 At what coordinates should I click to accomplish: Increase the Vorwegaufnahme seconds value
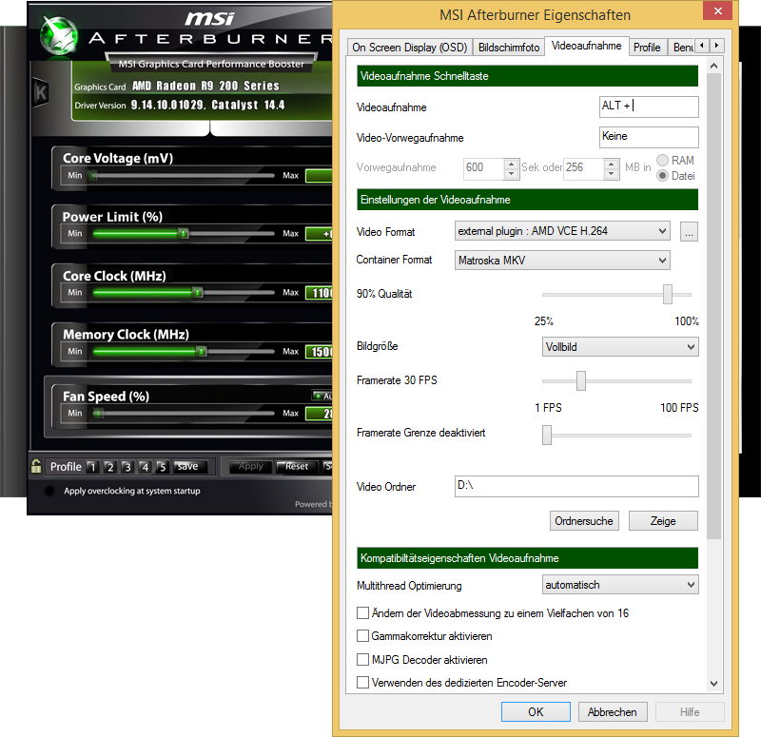pyautogui.click(x=511, y=164)
